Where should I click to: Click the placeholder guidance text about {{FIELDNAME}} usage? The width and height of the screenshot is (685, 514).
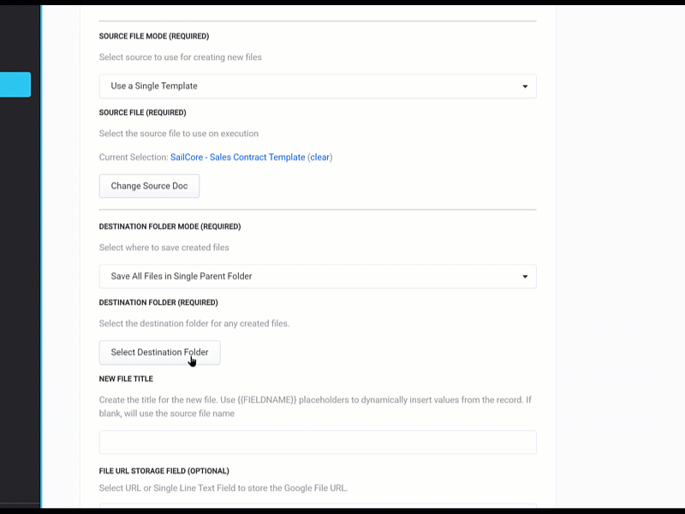[x=317, y=405]
